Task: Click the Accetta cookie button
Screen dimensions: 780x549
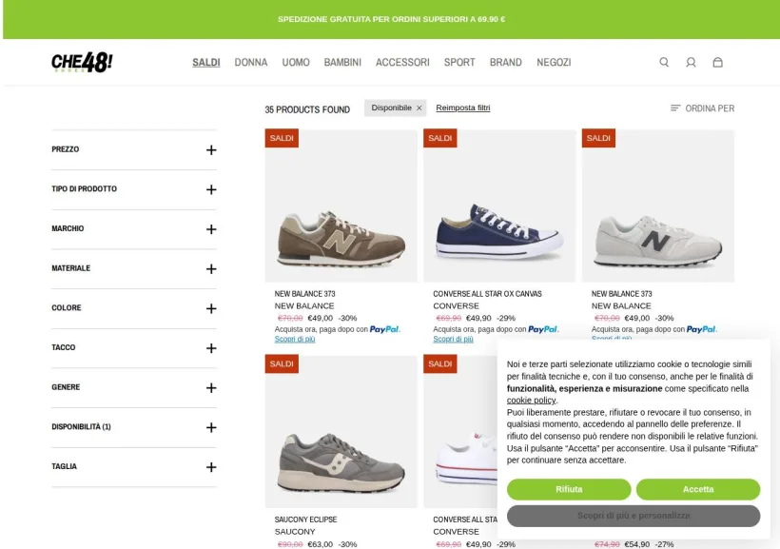Action: [x=698, y=489]
